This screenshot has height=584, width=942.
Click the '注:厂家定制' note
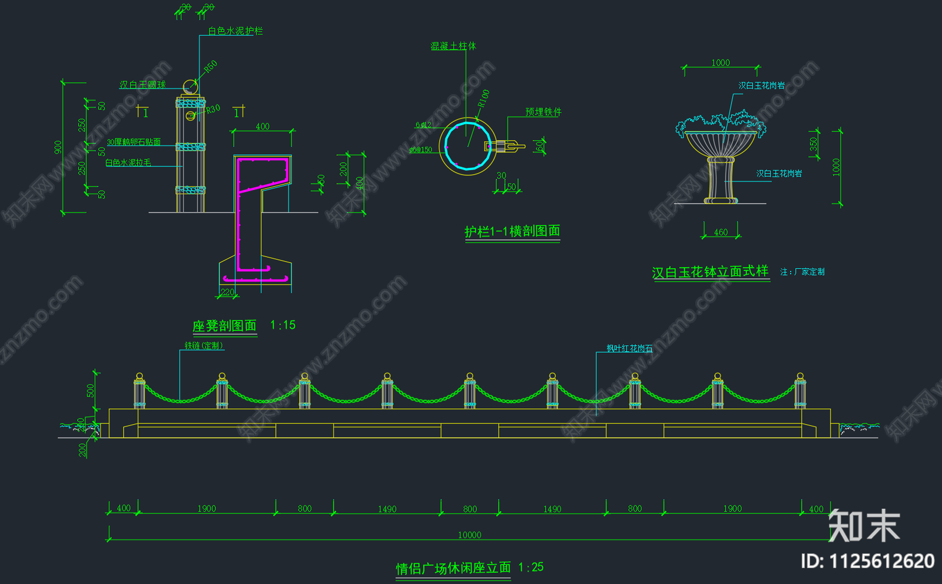click(802, 272)
